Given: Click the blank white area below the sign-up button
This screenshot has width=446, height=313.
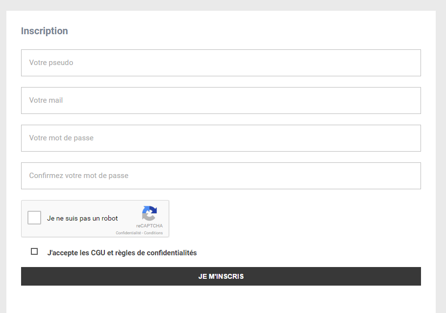Looking at the screenshot, I should point(221,299).
